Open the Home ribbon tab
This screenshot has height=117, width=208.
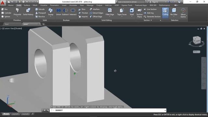tap(11, 5)
